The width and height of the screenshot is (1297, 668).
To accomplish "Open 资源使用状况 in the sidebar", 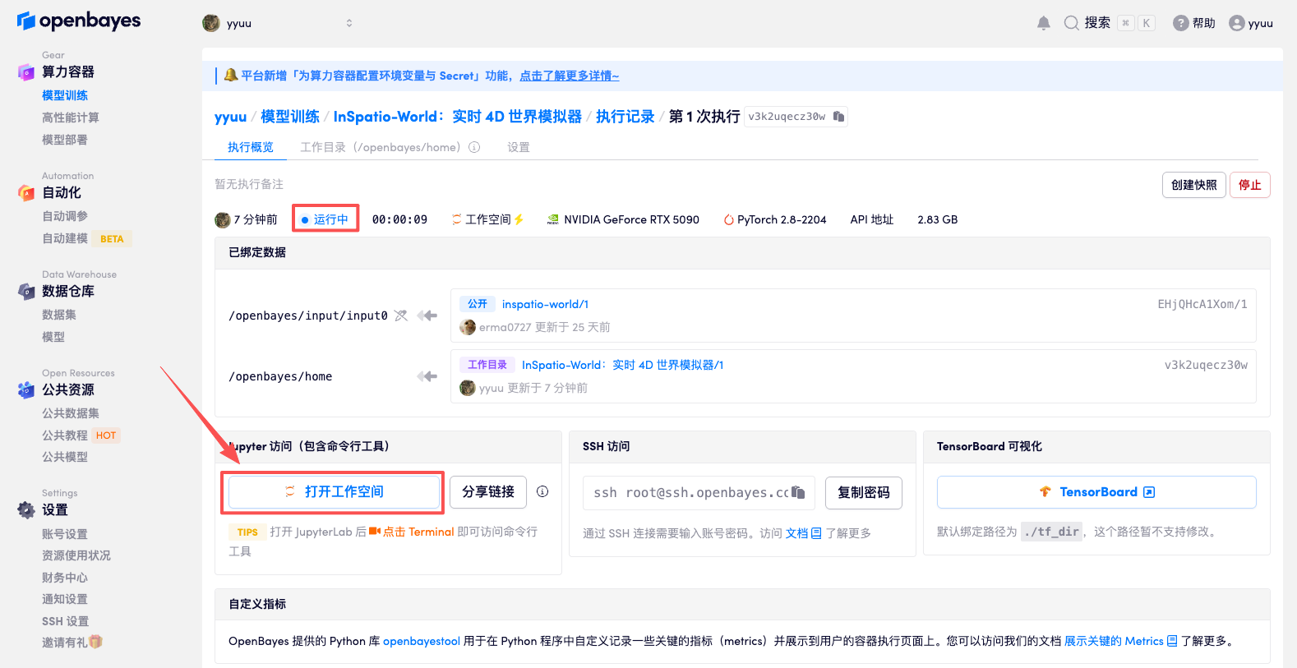I will [x=76, y=555].
